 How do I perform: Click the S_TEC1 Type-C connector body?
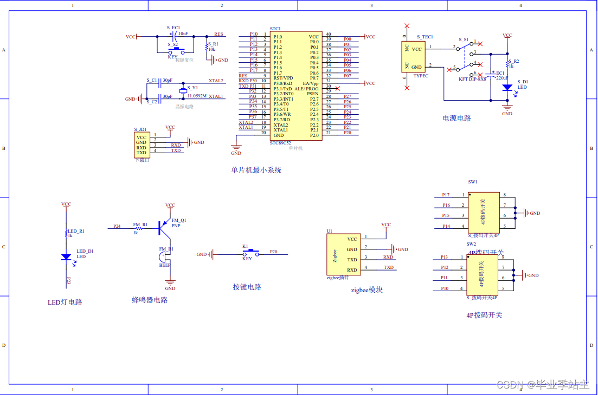tap(414, 57)
